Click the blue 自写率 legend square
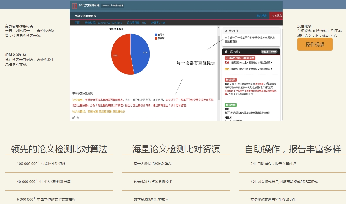The height and width of the screenshot is (204, 346). [x=156, y=35]
